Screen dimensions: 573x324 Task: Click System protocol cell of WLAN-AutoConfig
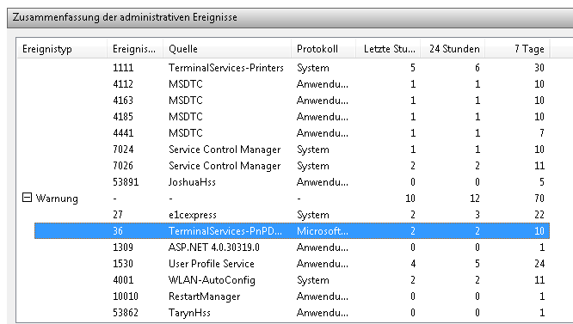313,280
